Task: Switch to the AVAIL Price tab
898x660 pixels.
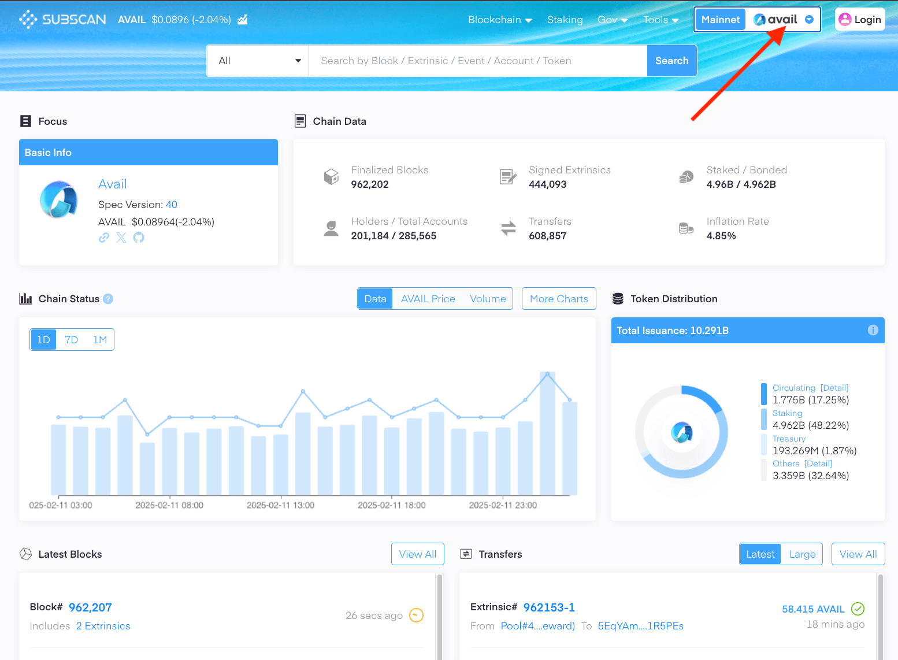Action: pyautogui.click(x=428, y=299)
